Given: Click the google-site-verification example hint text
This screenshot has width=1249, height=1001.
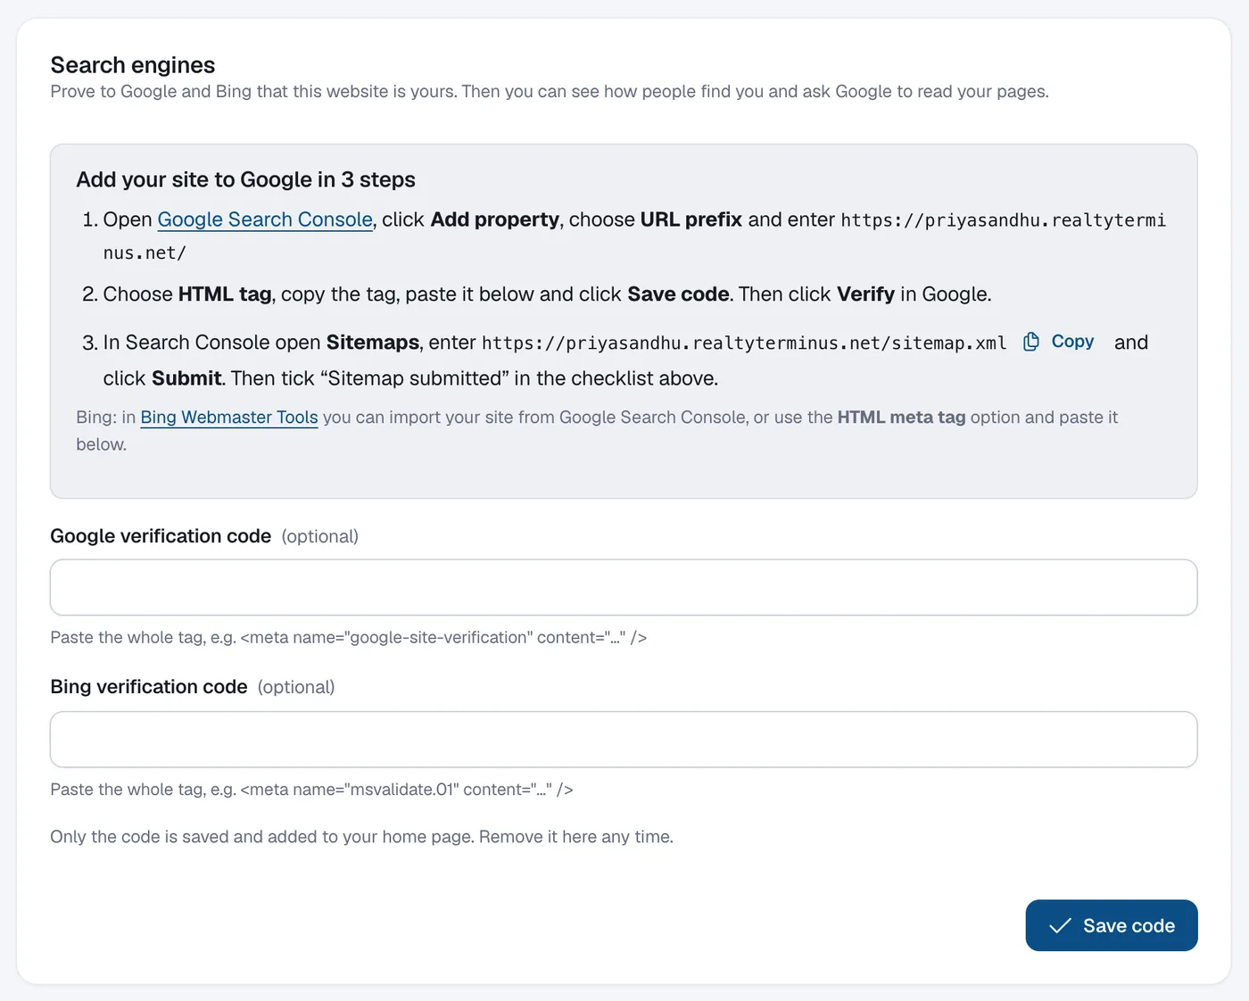Looking at the screenshot, I should 349,637.
